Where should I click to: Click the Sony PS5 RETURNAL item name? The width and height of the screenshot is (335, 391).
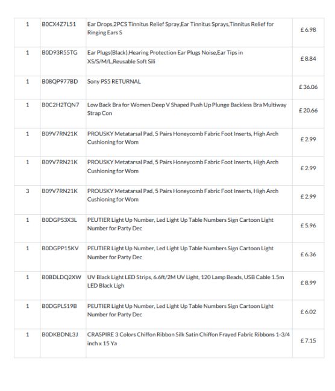(x=114, y=82)
